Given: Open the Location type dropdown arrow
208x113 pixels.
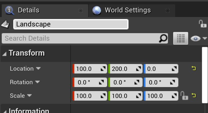Looking at the screenshot, I should [38, 68].
